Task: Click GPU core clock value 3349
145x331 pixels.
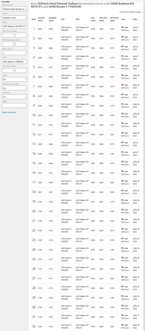Action: coord(102,144)
